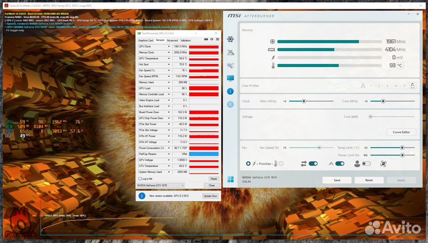Click the GPU-Z title bar icon
Screen dimensions: 428x243
pyautogui.click(x=139, y=33)
